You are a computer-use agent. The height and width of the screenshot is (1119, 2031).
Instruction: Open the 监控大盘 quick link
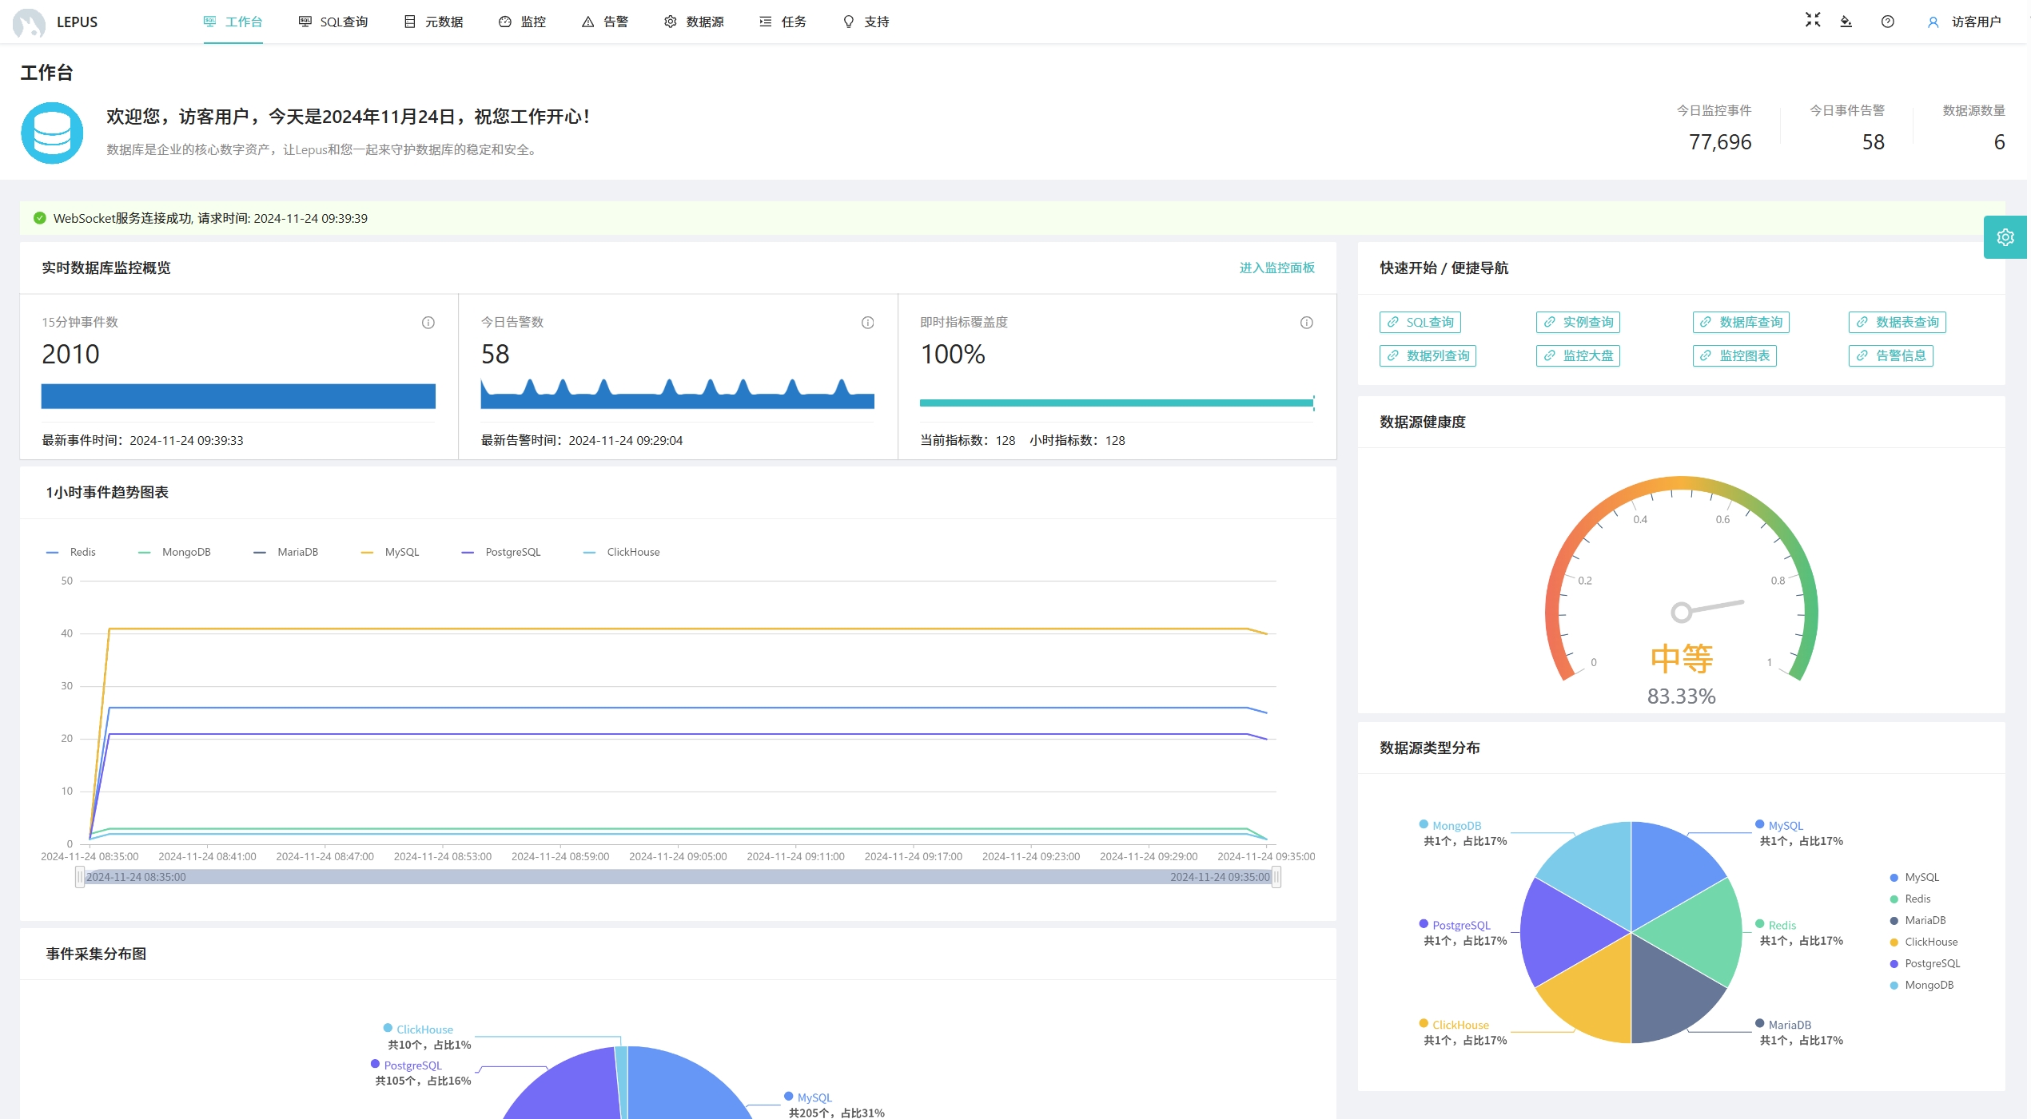tap(1577, 355)
